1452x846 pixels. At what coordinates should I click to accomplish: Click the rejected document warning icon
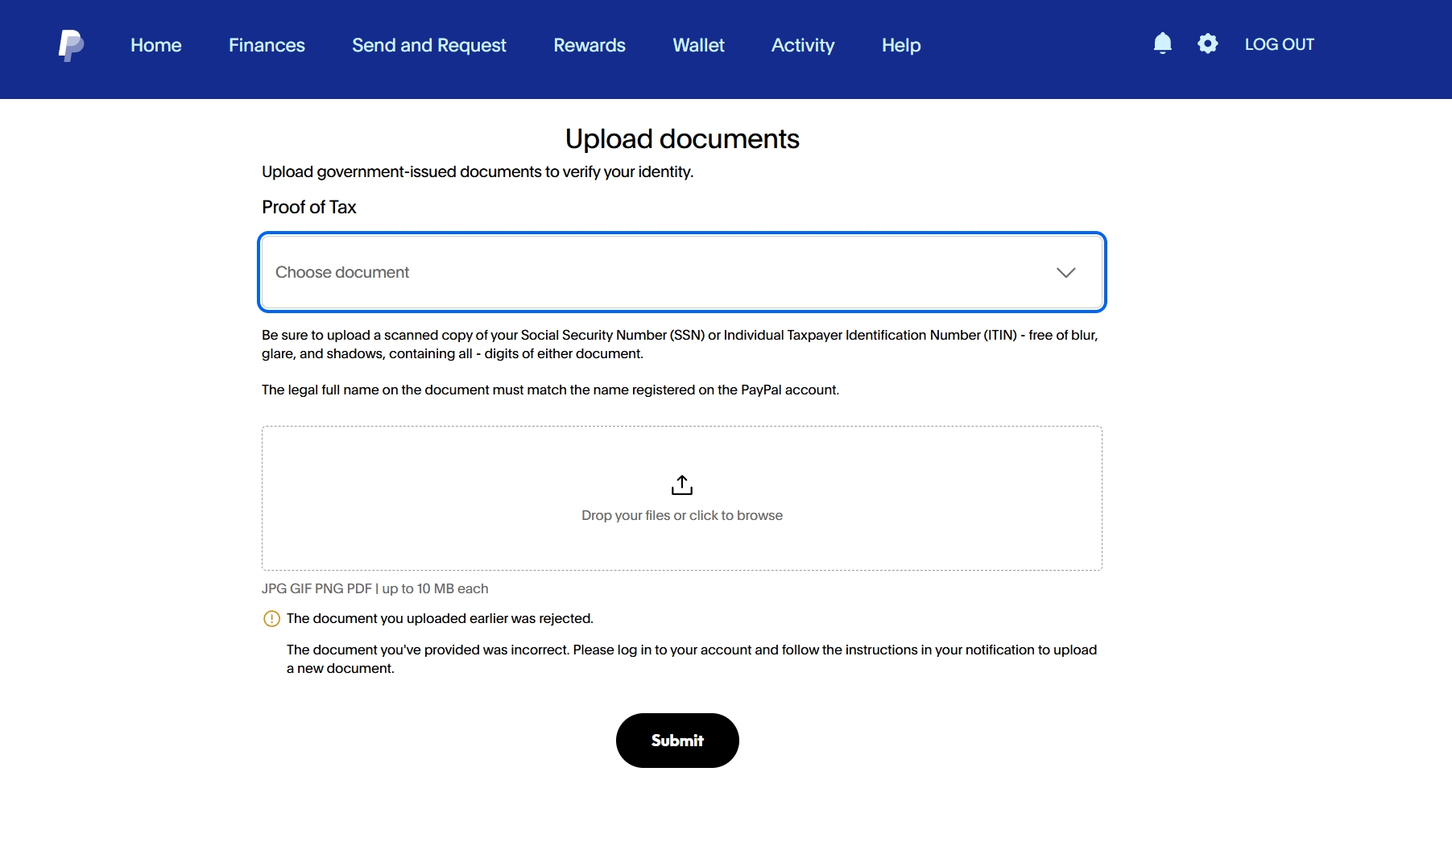(271, 619)
